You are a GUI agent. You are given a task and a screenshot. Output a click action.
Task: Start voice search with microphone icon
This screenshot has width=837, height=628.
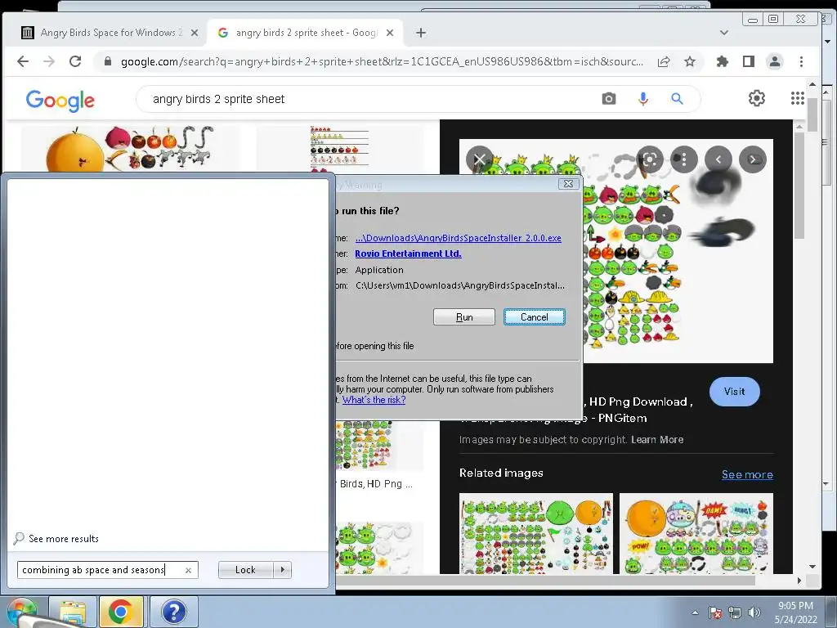[x=643, y=99]
